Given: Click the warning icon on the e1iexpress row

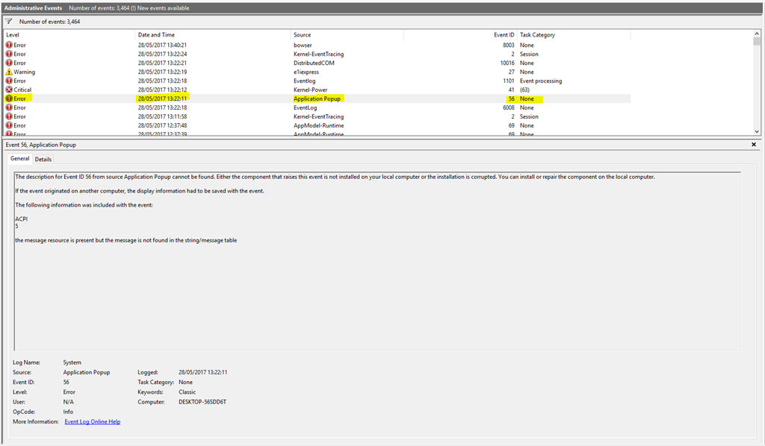Looking at the screenshot, I should pyautogui.click(x=10, y=72).
